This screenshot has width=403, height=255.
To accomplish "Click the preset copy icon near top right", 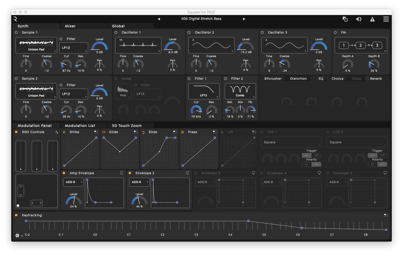I will pyautogui.click(x=345, y=19).
